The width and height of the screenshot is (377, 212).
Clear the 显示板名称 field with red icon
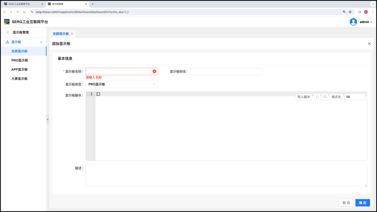[x=154, y=71]
